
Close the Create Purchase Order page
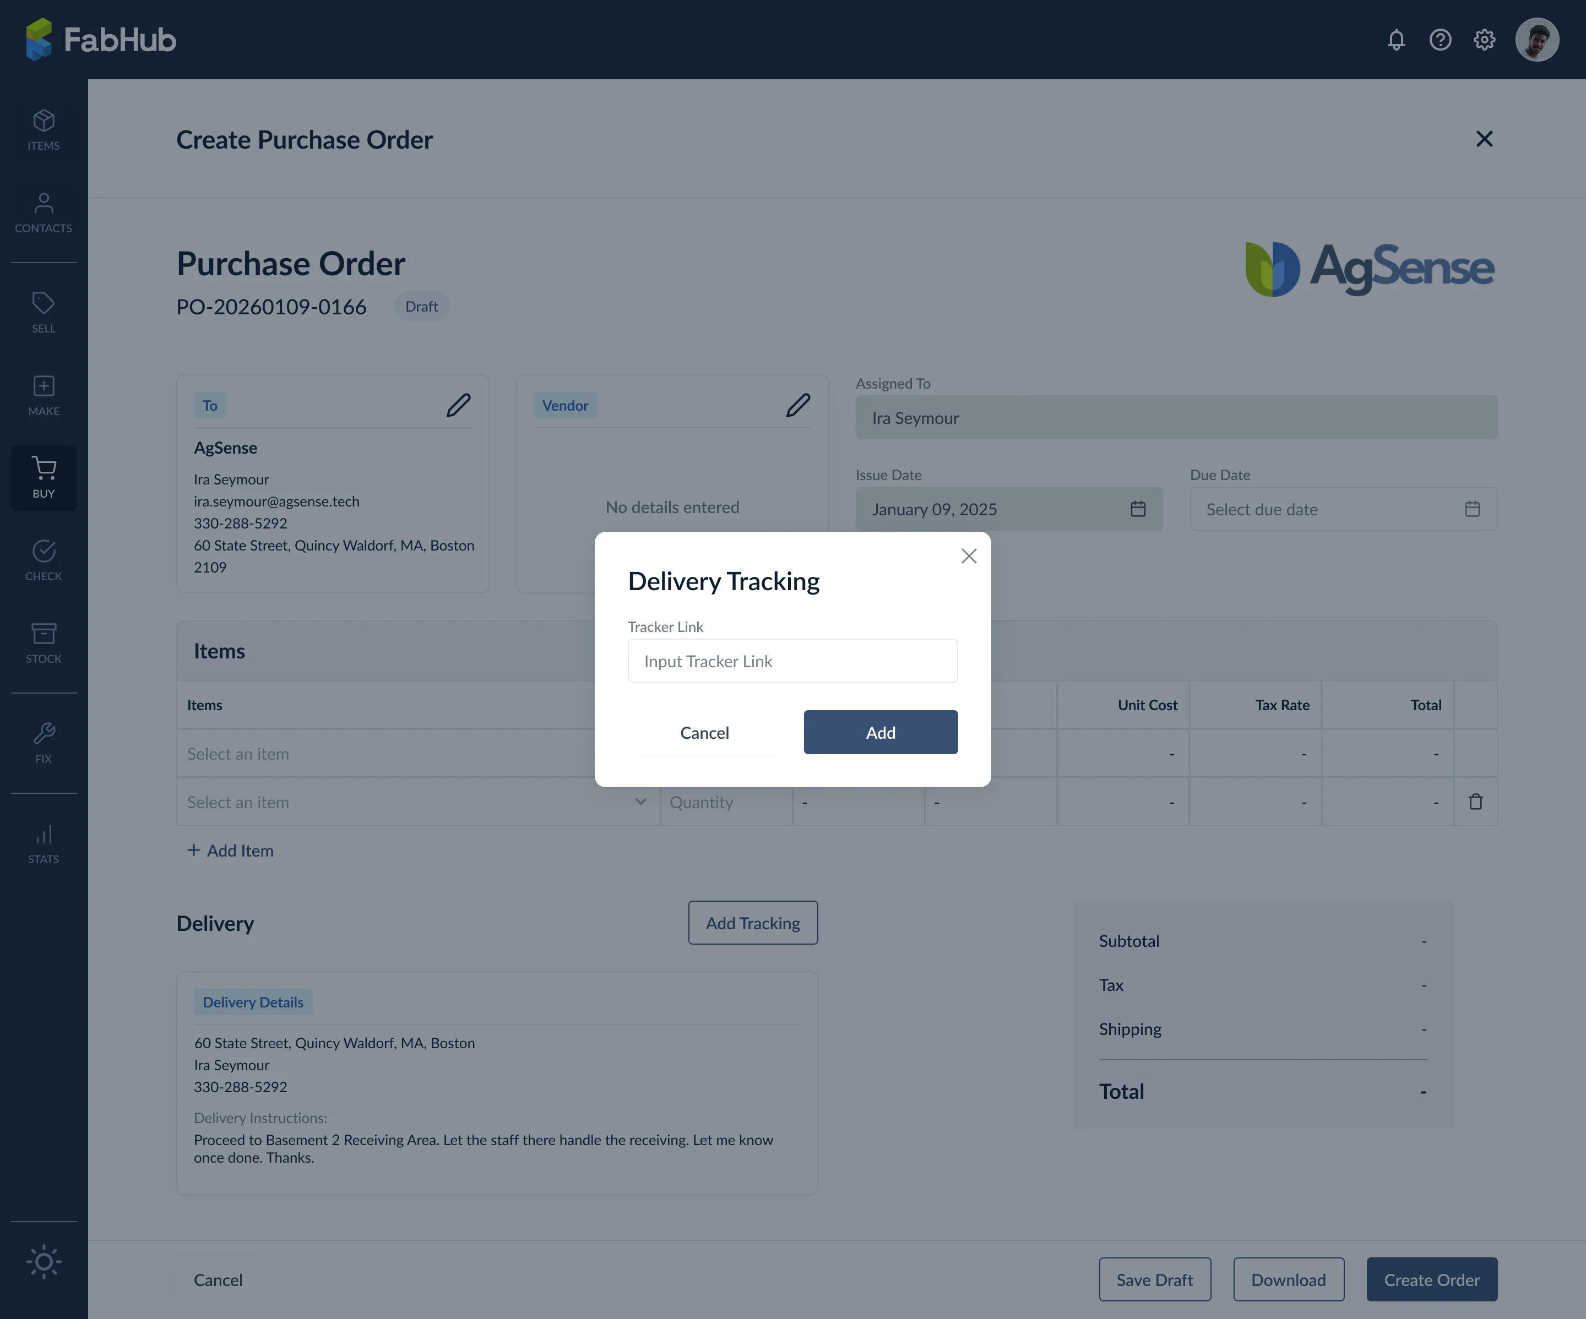(x=1484, y=139)
